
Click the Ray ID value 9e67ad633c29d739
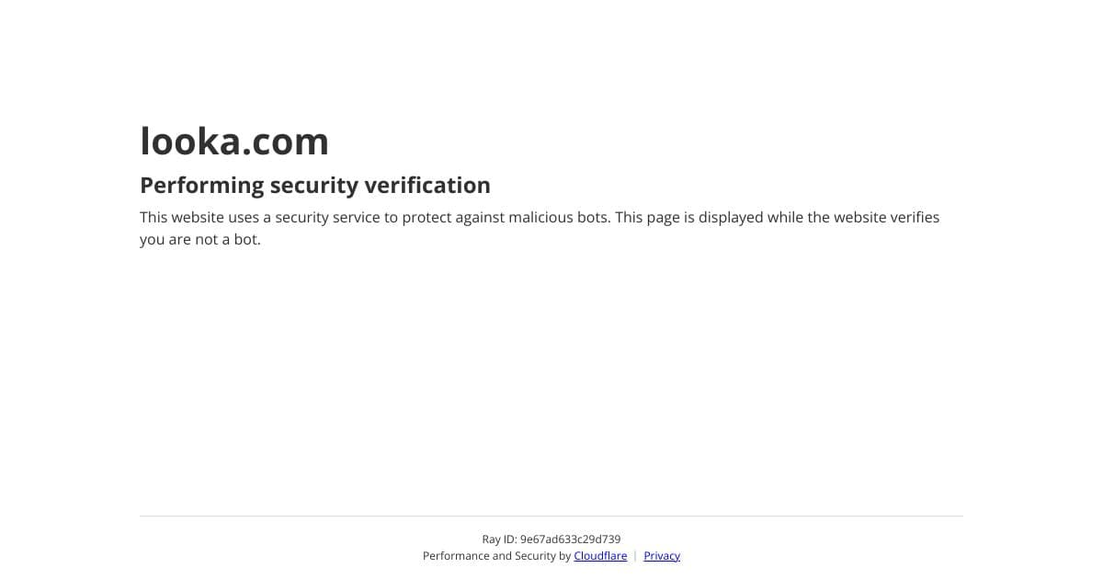(570, 539)
